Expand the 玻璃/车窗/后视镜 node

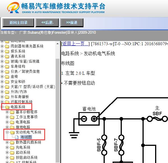(x=2, y=61)
